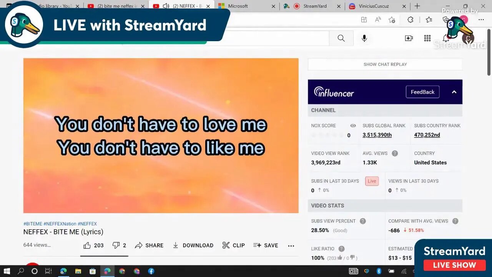Open subs country rank 470,252nd link
The height and width of the screenshot is (277, 492).
(427, 135)
